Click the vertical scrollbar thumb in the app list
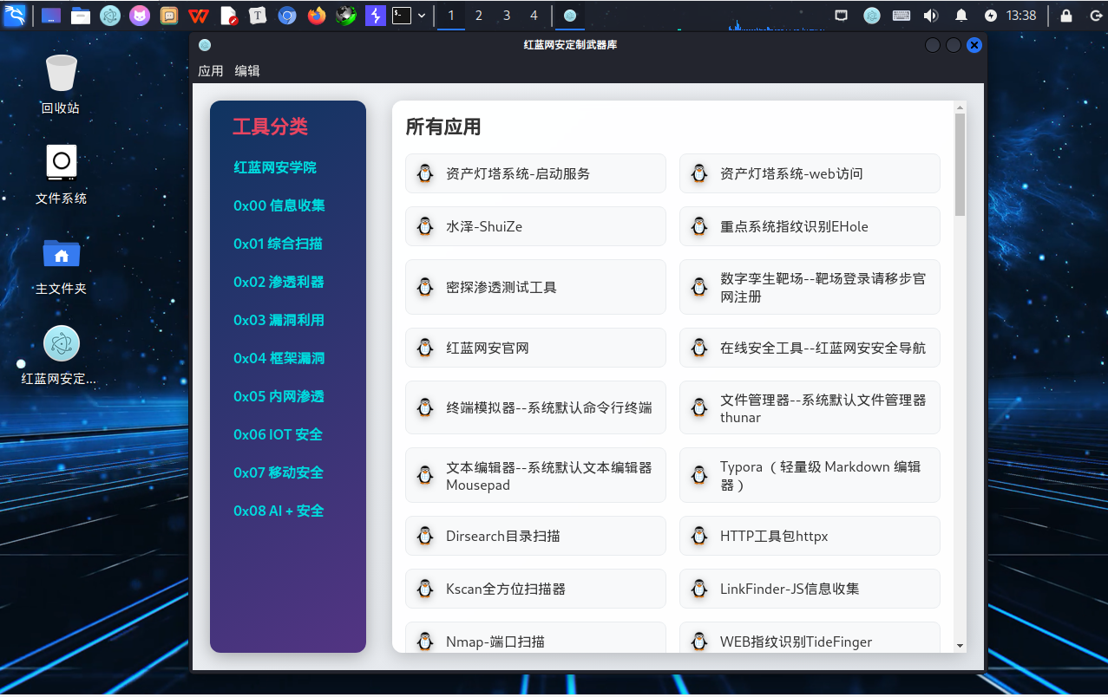 coord(960,165)
